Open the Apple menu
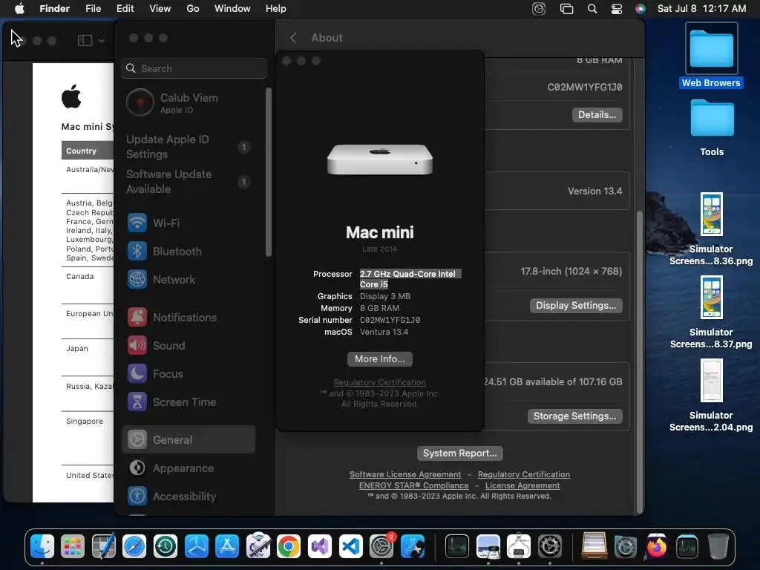The image size is (760, 570). [19, 9]
